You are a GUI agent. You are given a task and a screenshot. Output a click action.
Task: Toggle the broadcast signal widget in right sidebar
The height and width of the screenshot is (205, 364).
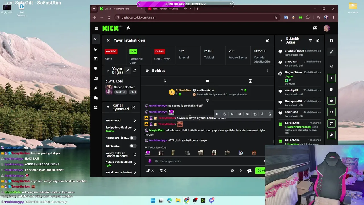[x=332, y=112]
